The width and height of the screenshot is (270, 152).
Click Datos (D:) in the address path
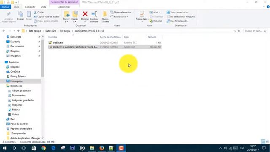tap(51, 31)
